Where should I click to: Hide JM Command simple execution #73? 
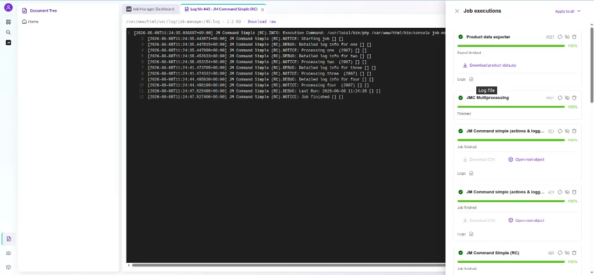(x=567, y=131)
